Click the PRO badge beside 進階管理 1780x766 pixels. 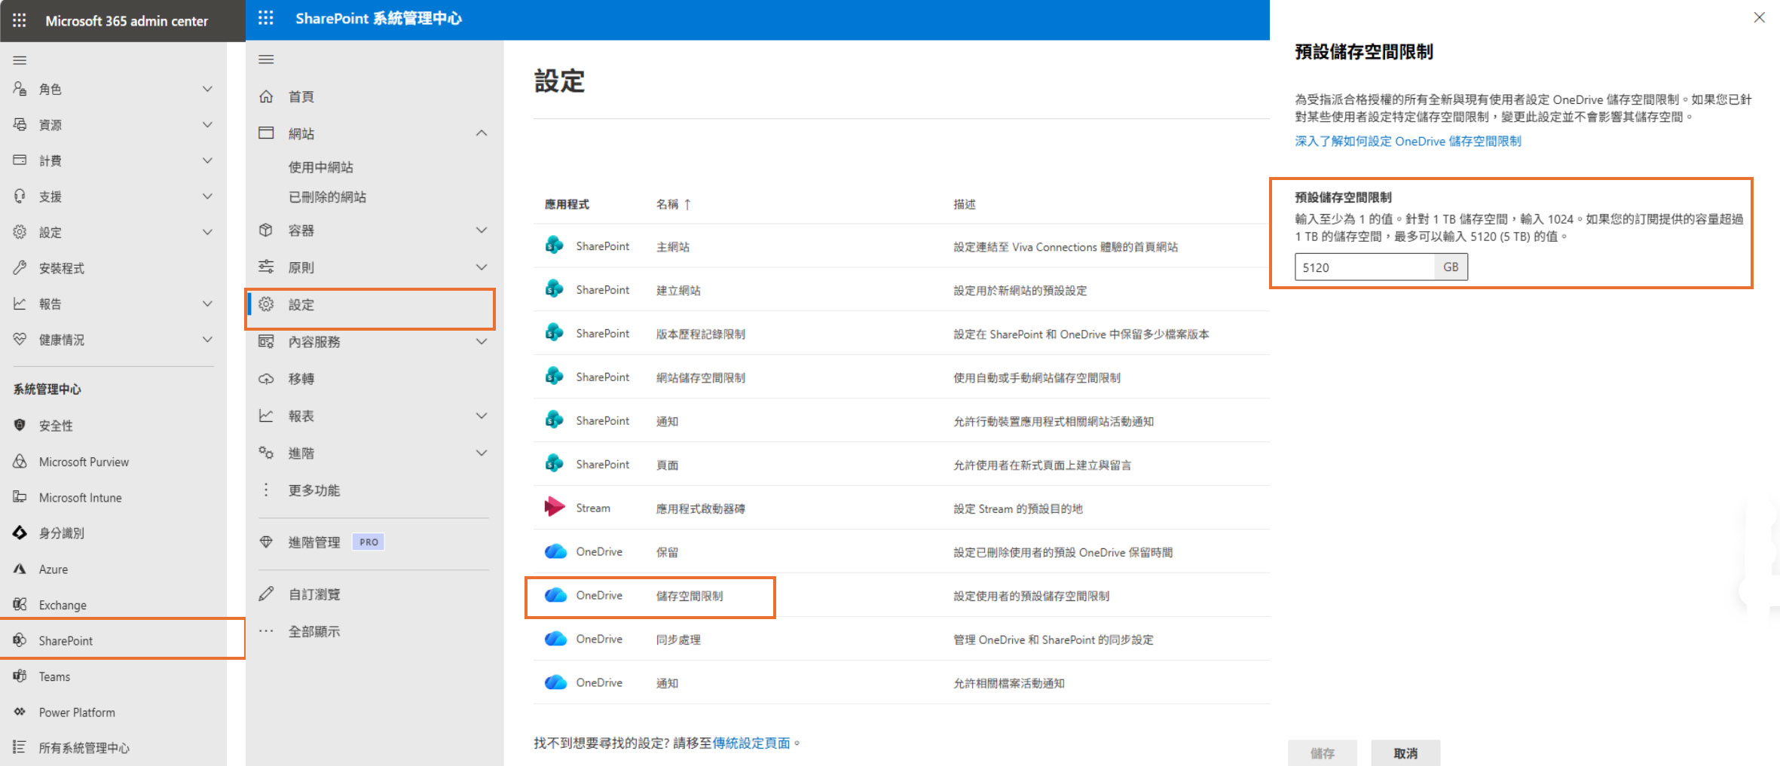click(369, 542)
